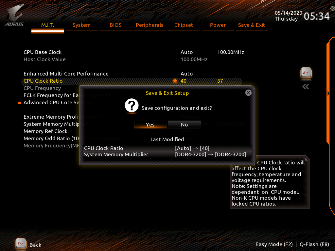Select the Chipset tab
This screenshot has height=251, width=335.
click(x=184, y=25)
